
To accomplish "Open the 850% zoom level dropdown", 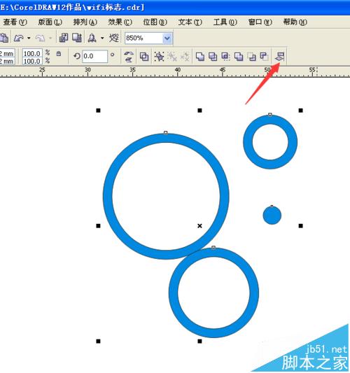I will point(167,38).
